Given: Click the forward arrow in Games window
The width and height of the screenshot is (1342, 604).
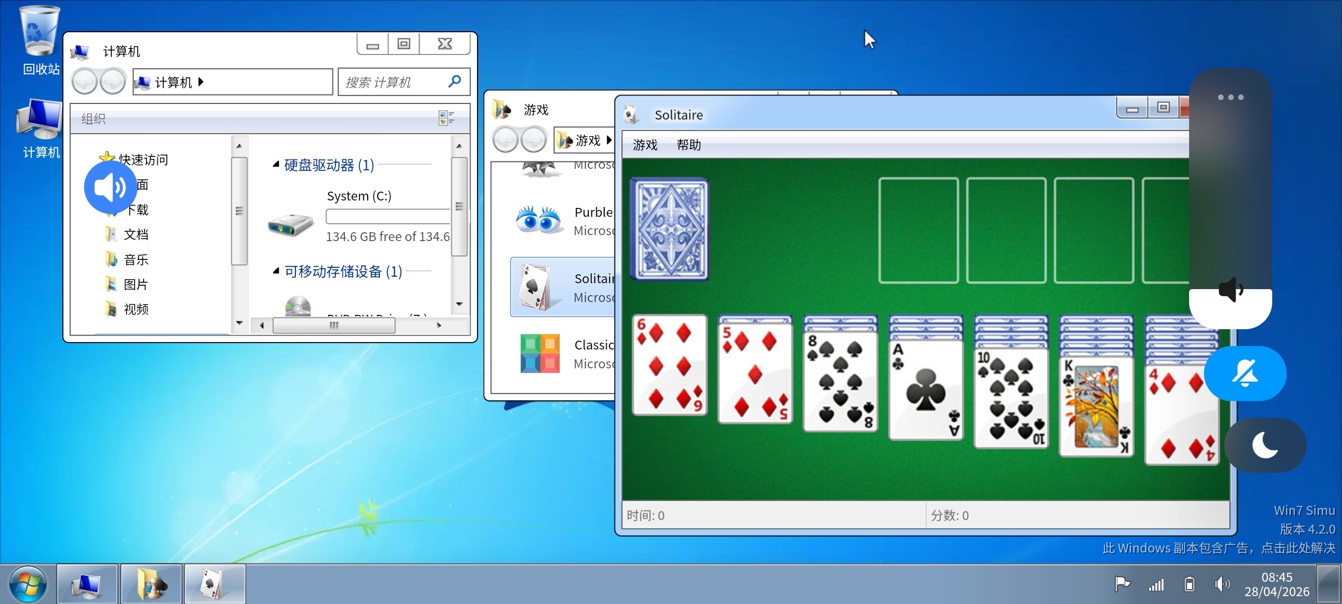Looking at the screenshot, I should point(533,140).
